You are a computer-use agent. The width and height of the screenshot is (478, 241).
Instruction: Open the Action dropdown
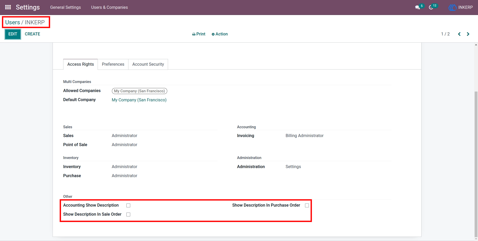[220, 34]
